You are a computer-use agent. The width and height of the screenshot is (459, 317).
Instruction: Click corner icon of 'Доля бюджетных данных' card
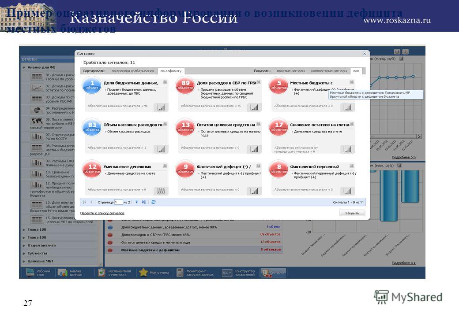tap(165, 82)
